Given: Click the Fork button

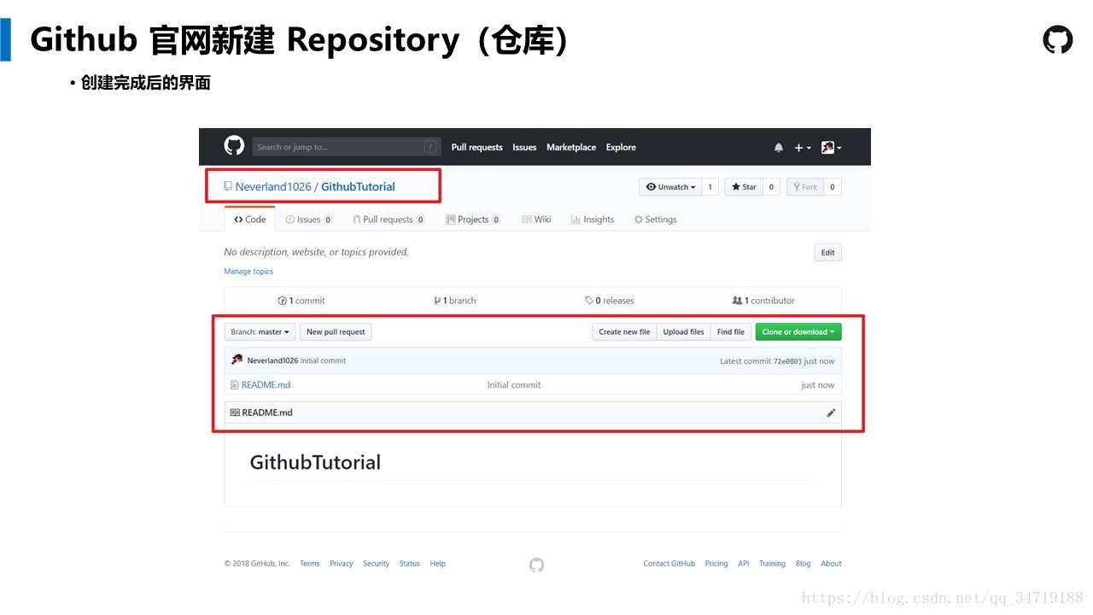Looking at the screenshot, I should pyautogui.click(x=805, y=187).
